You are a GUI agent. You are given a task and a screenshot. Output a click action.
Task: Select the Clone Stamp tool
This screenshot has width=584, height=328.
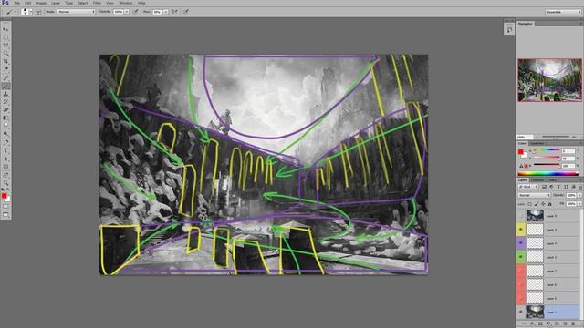point(5,94)
